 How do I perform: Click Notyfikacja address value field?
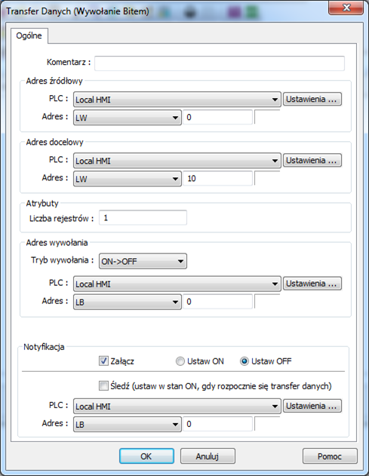coord(217,424)
